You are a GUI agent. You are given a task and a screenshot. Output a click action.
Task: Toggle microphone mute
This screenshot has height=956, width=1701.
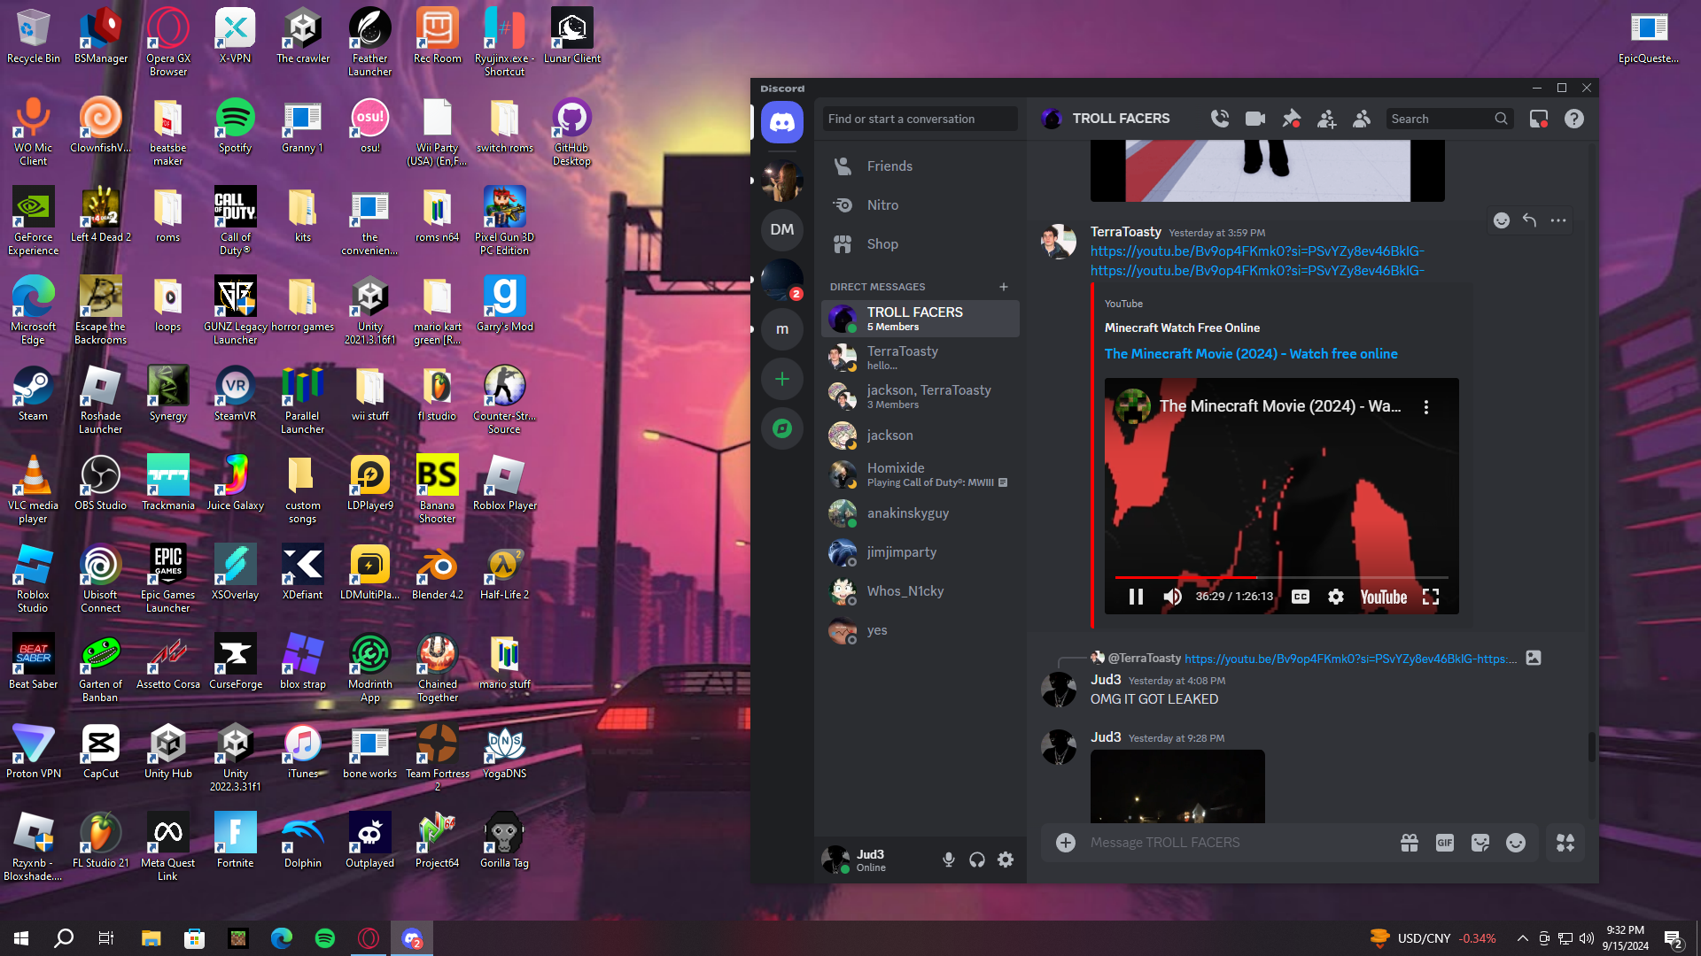point(949,860)
